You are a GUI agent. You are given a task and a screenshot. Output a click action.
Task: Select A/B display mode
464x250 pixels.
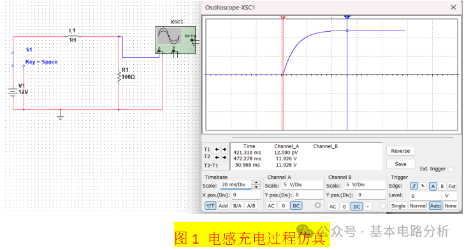(x=251, y=206)
